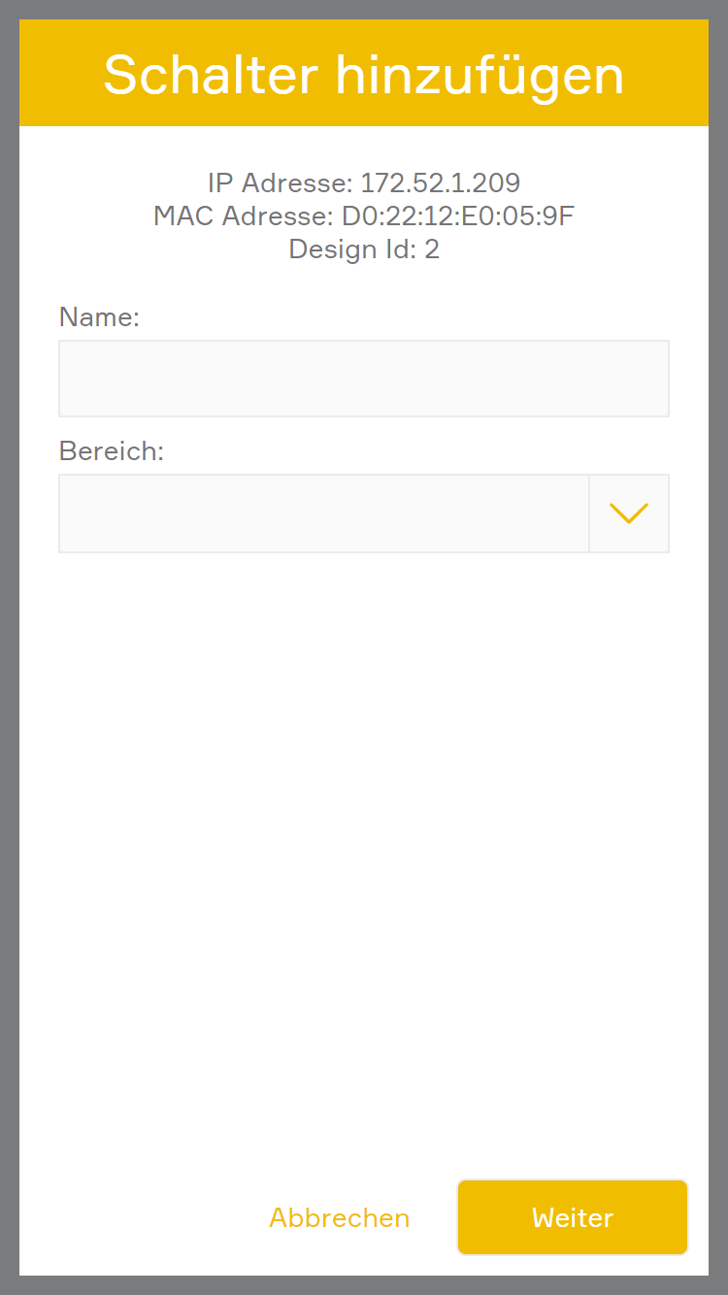Click the yellow chevron in the Bereich field
Image resolution: width=728 pixels, height=1295 pixels.
coord(629,514)
